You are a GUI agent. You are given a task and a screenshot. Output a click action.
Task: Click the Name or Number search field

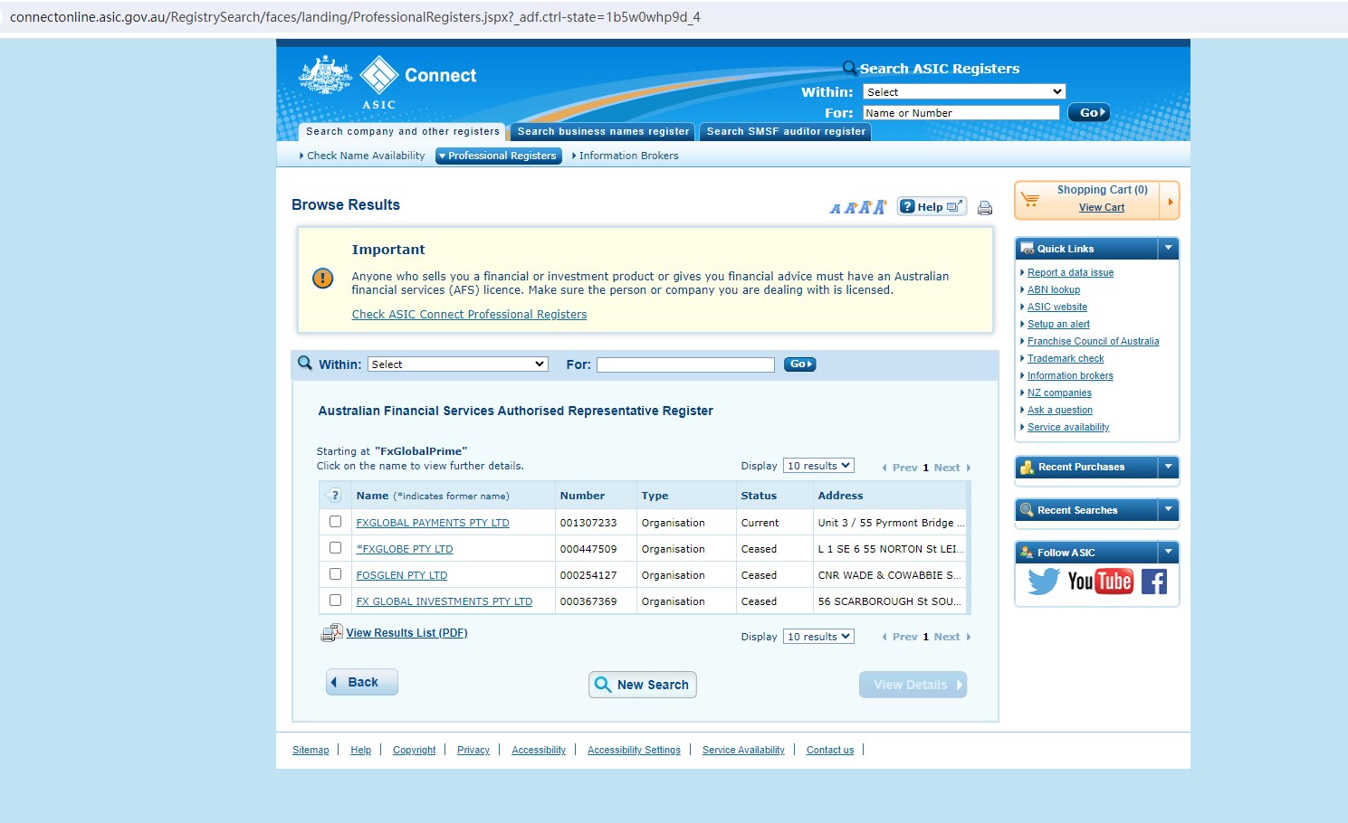click(x=961, y=113)
